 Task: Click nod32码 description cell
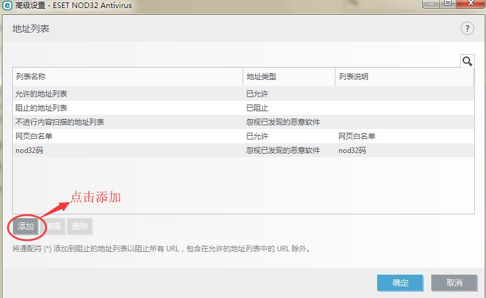[352, 151]
